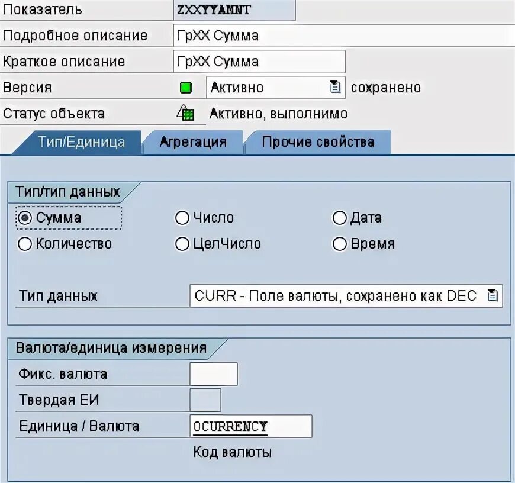Select the ЦелЧисло radio button
Viewport: 515px width, 483px height.
pos(182,243)
